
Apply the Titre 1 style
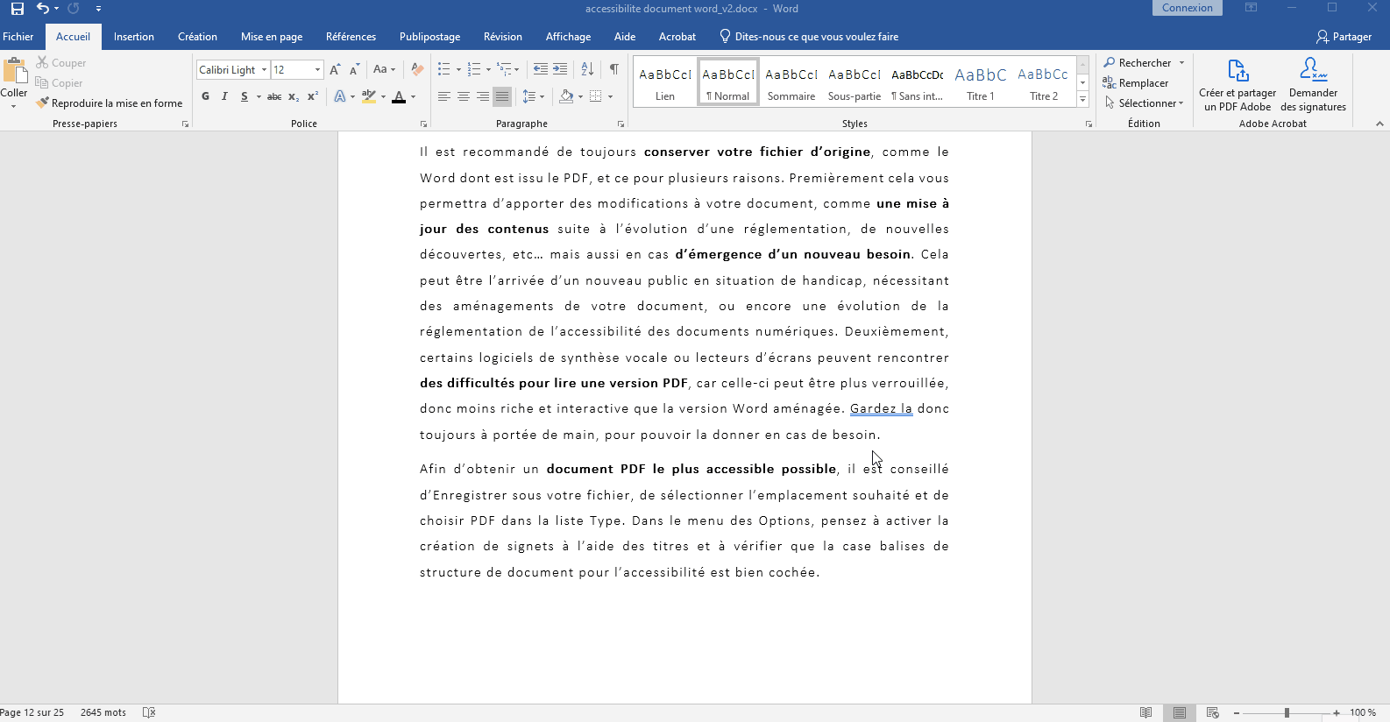(981, 82)
